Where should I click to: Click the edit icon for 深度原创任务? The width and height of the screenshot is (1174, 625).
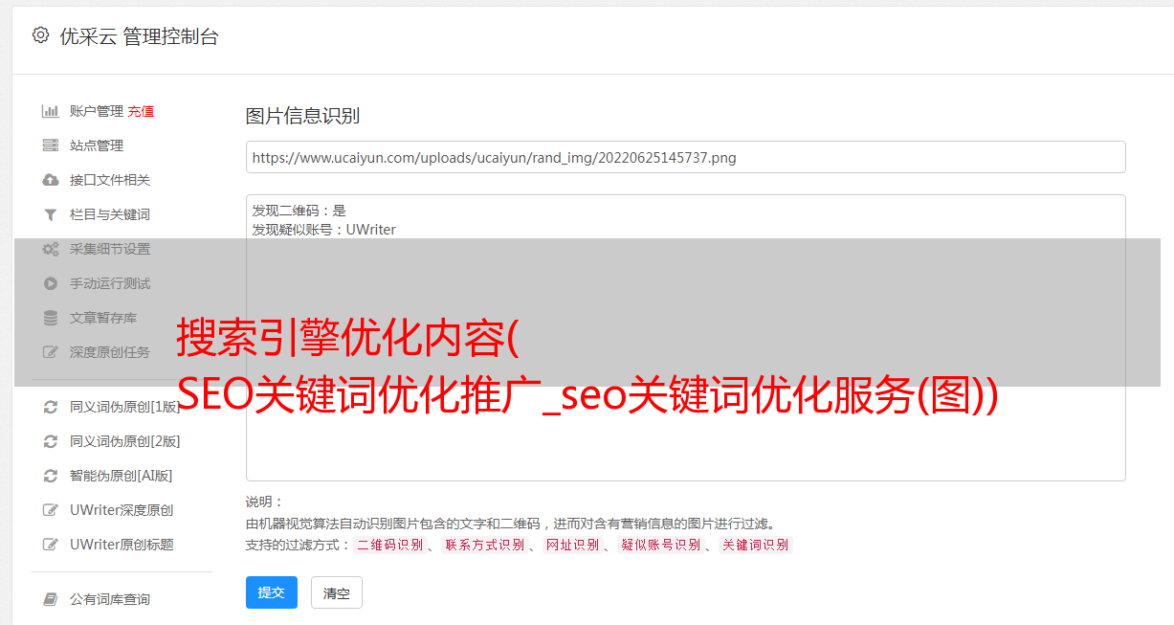(x=51, y=352)
